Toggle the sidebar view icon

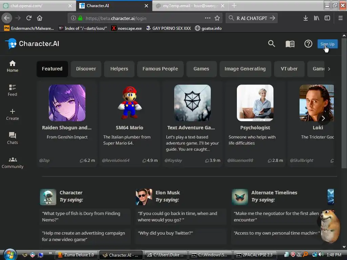tap(327, 18)
